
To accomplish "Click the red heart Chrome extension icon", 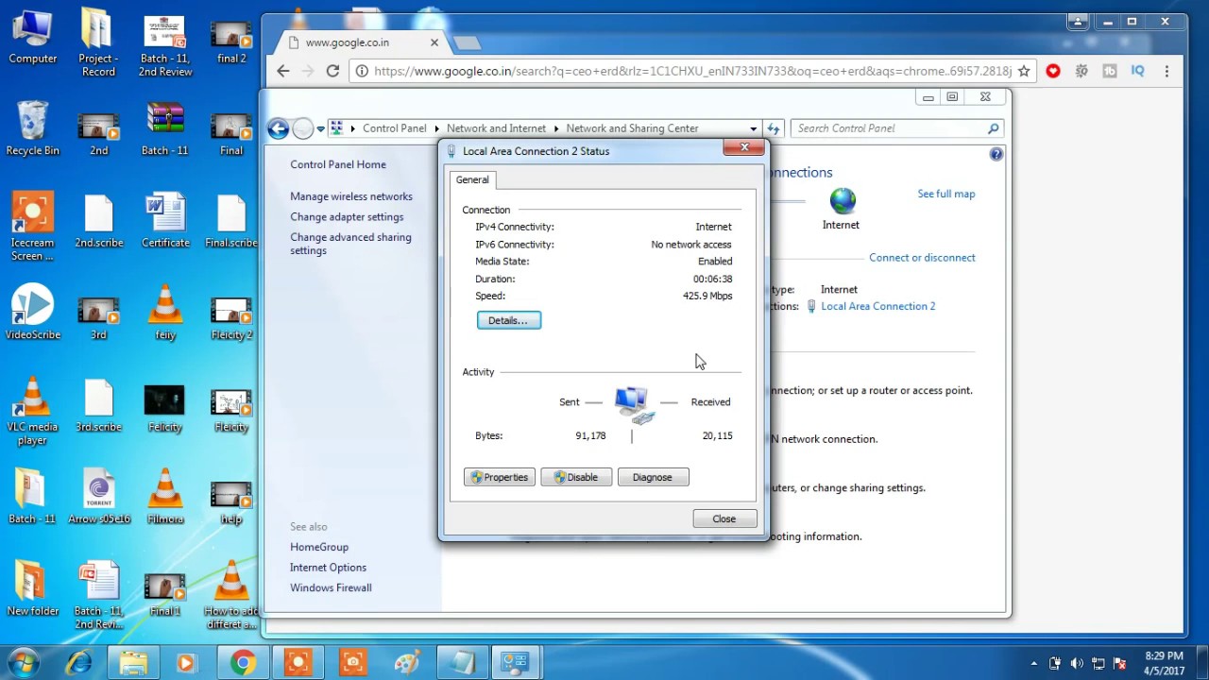I will pyautogui.click(x=1053, y=71).
